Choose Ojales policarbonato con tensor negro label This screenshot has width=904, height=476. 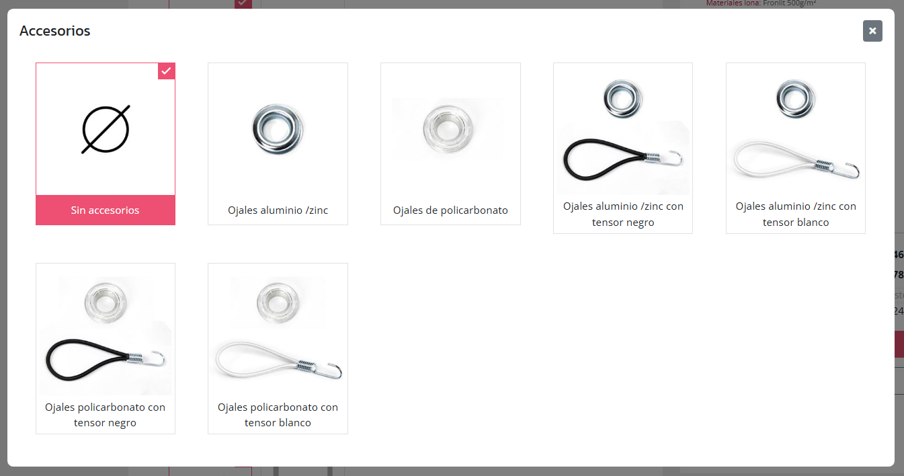pos(106,415)
